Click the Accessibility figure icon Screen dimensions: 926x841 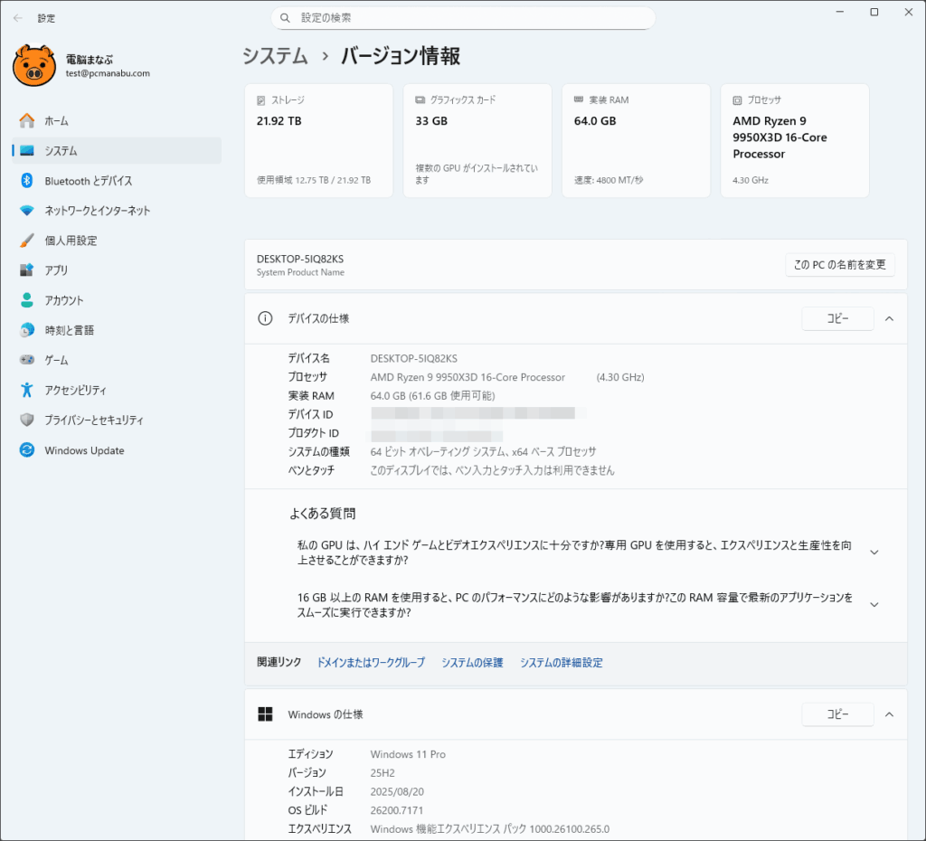click(27, 390)
